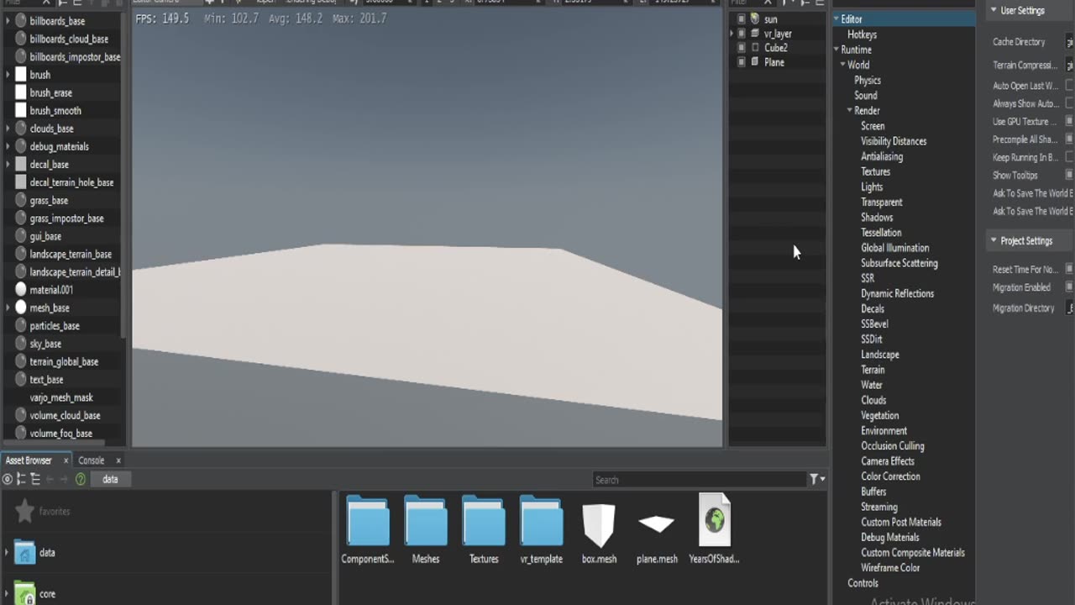Open SSR render settings

pos(868,278)
